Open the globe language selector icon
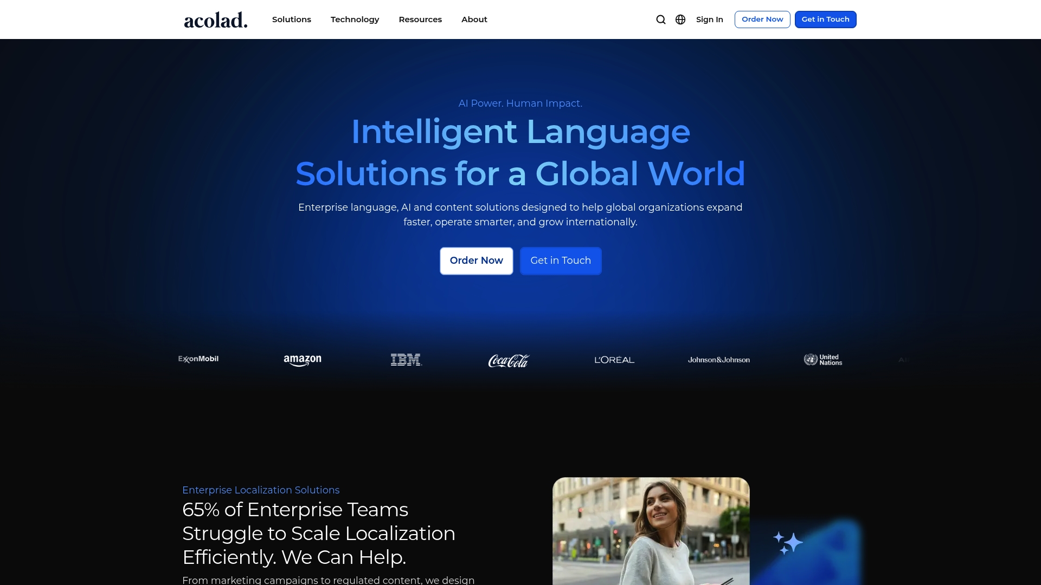 point(680,19)
